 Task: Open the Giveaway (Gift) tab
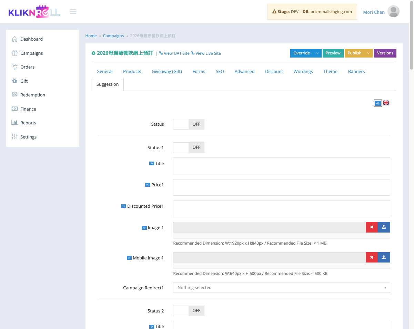167,72
